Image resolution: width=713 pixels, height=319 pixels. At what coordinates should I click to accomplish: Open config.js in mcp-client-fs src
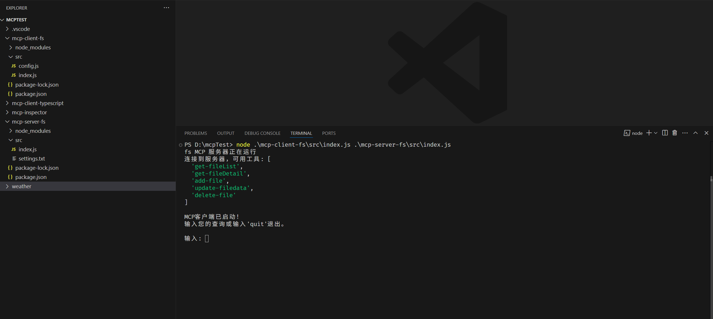tap(29, 66)
